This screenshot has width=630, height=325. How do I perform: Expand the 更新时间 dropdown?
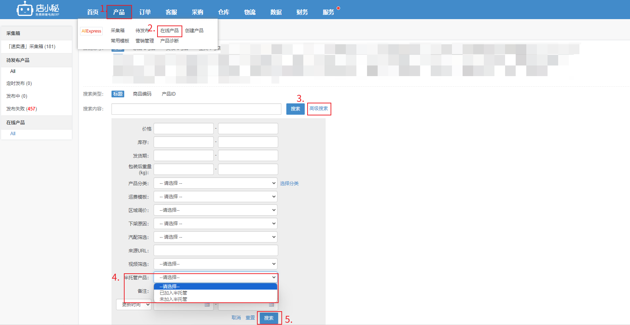(x=134, y=304)
